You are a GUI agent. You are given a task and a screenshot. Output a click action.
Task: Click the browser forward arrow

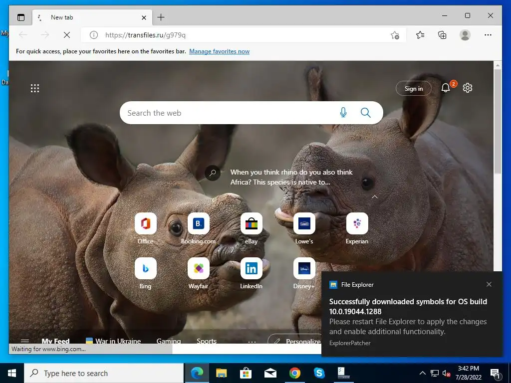pos(45,35)
